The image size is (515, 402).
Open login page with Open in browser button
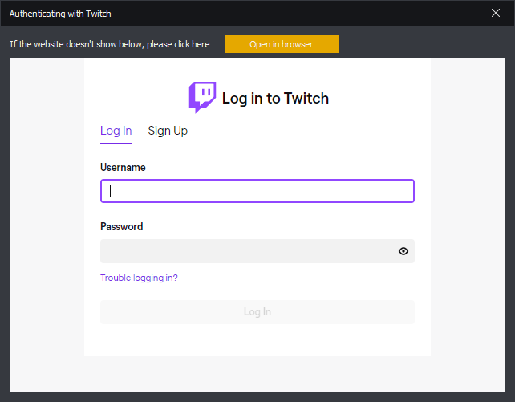tap(282, 44)
